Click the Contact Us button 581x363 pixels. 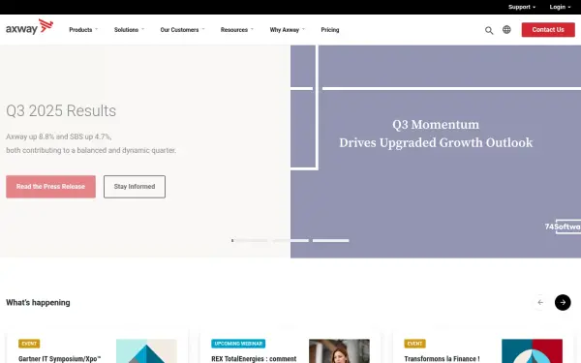pos(548,30)
